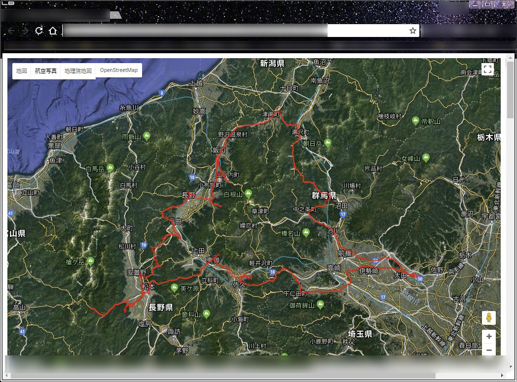Image resolution: width=517 pixels, height=382 pixels.
Task: Click the 松本 city label
Action: (149, 287)
